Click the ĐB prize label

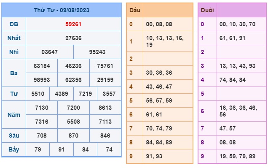(14, 24)
